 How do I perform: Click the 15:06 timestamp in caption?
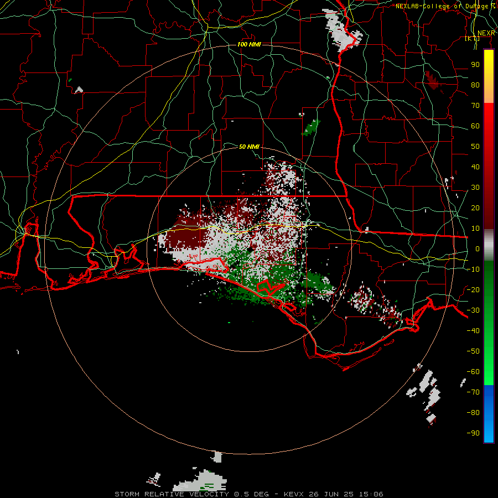[371, 494]
